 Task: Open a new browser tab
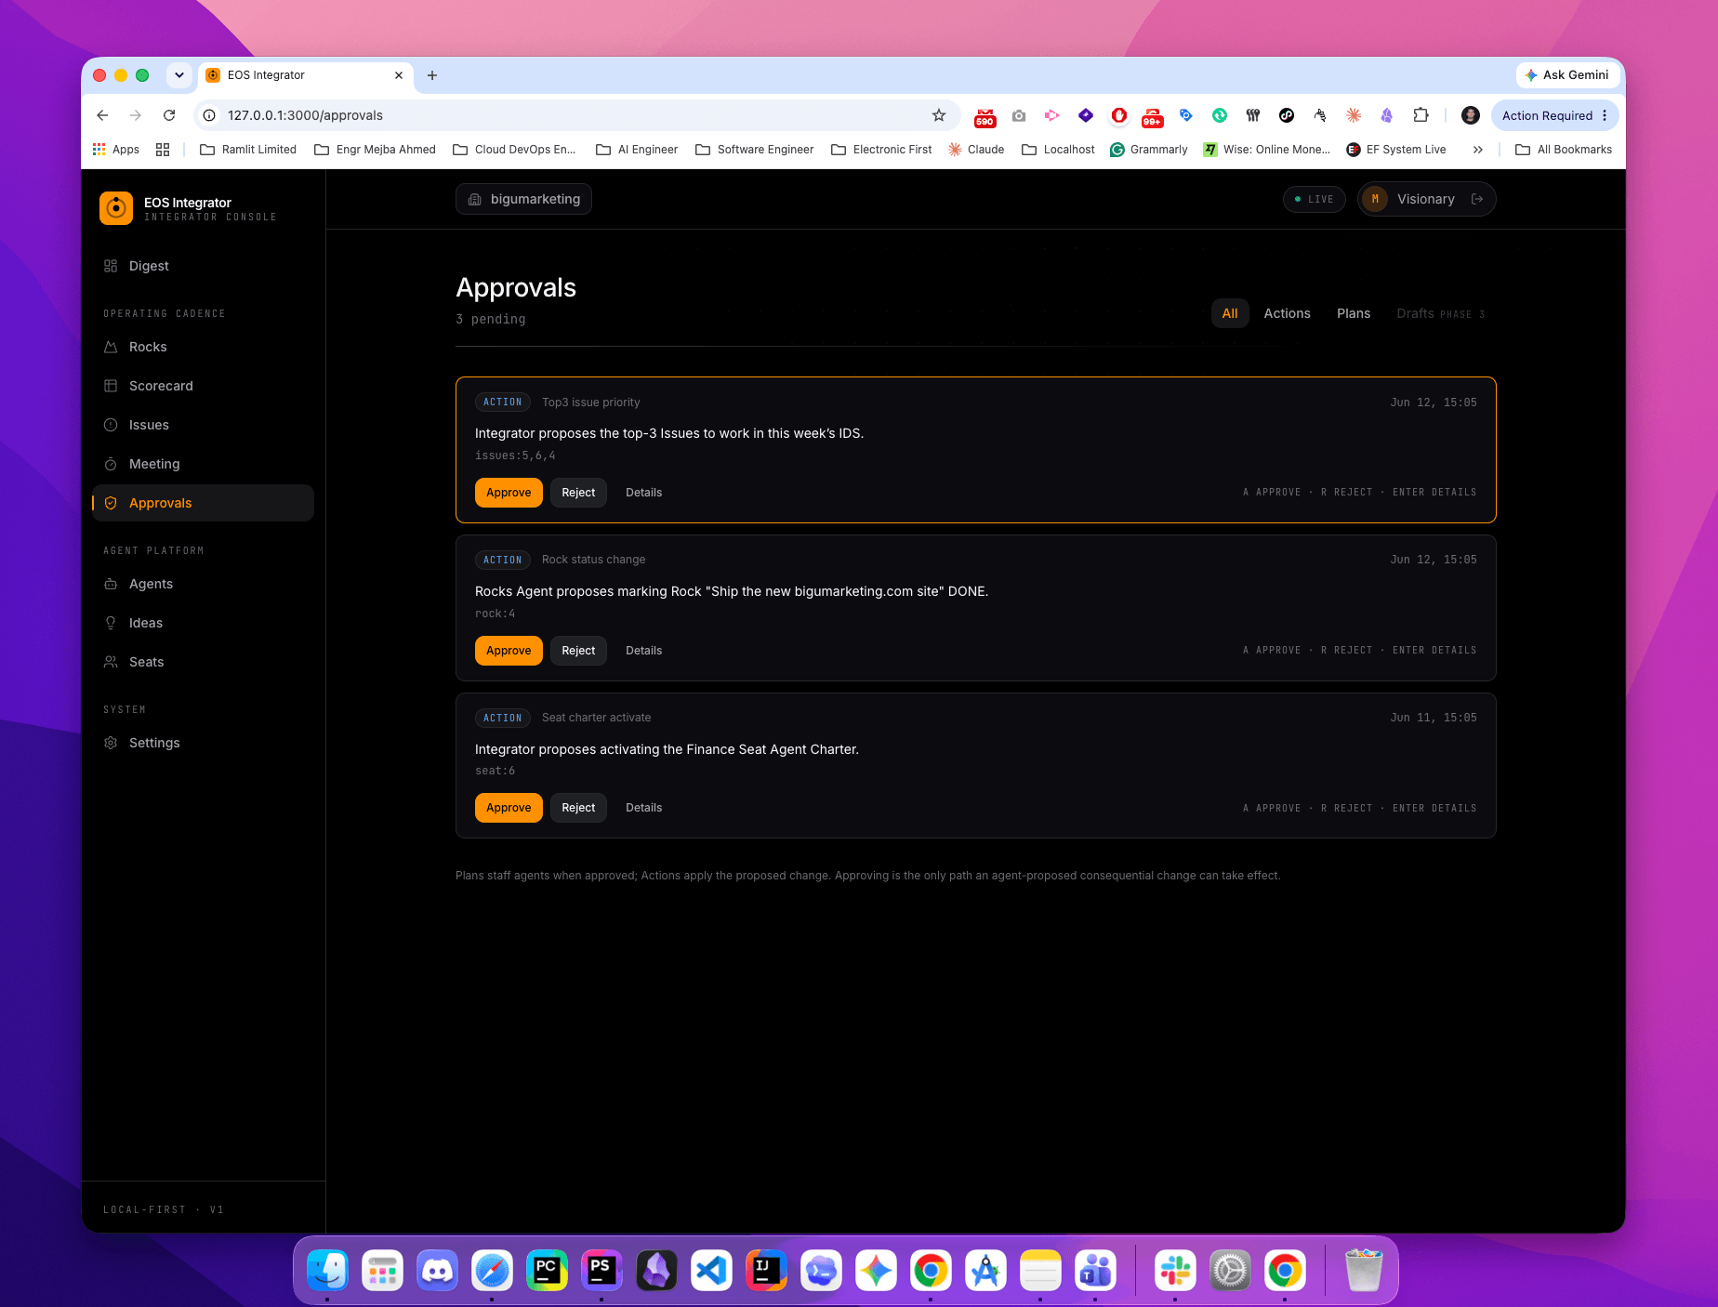pos(432,75)
